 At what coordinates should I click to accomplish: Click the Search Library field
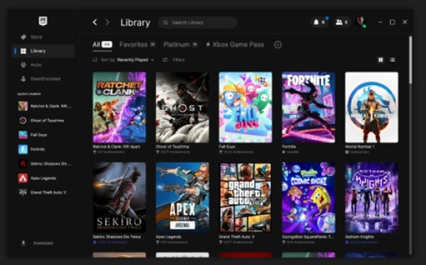pyautogui.click(x=197, y=22)
